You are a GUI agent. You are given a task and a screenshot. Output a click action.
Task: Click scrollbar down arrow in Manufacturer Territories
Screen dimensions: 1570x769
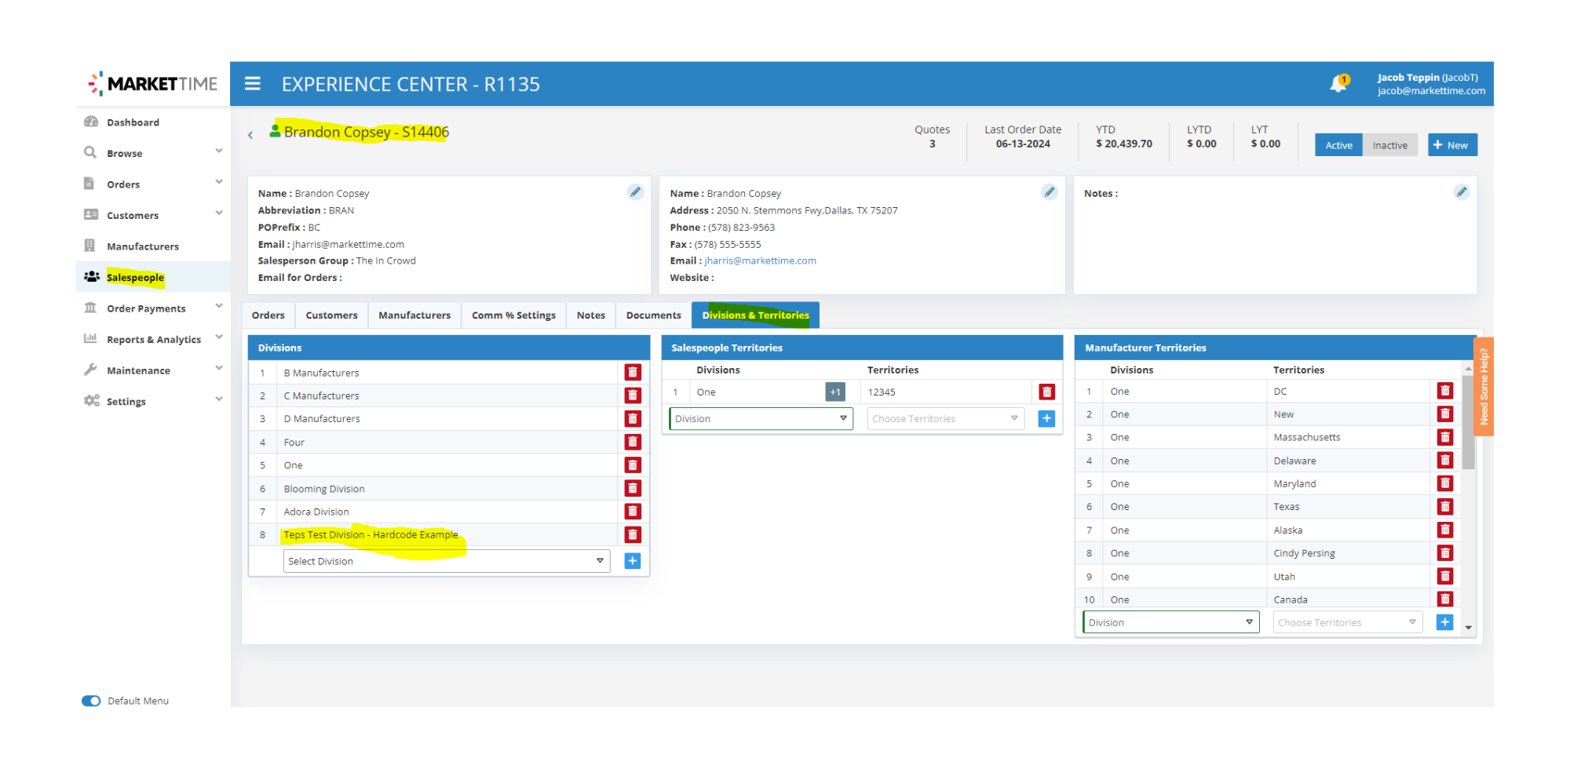click(1468, 628)
